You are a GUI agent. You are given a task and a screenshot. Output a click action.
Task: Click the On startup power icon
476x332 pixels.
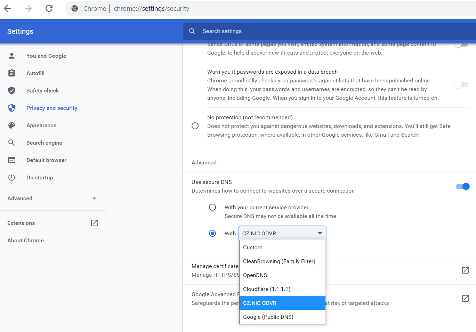tap(12, 177)
